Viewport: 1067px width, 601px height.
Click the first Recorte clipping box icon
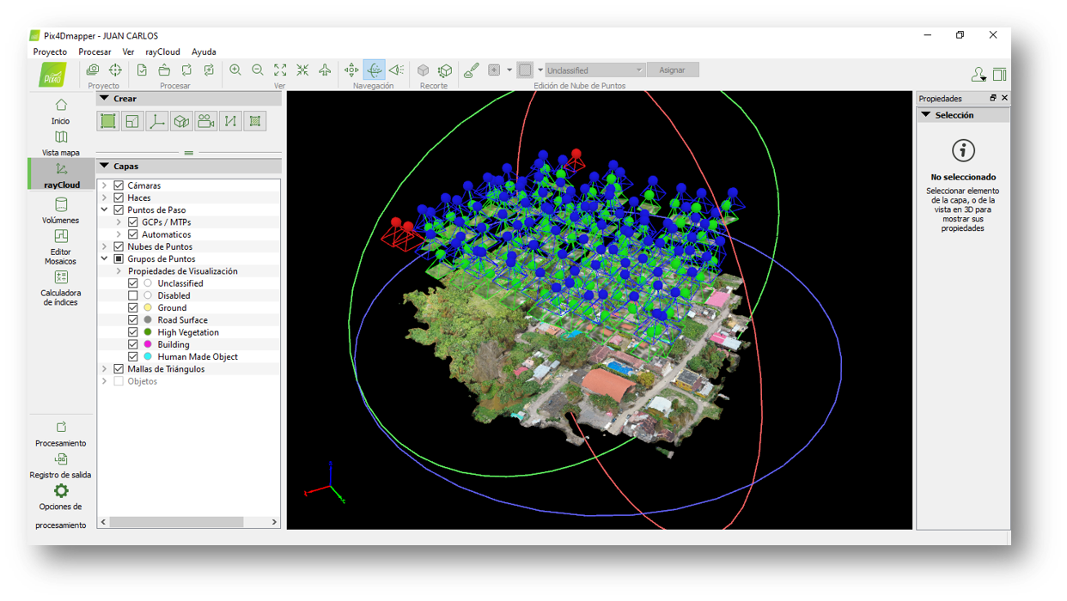coord(423,70)
